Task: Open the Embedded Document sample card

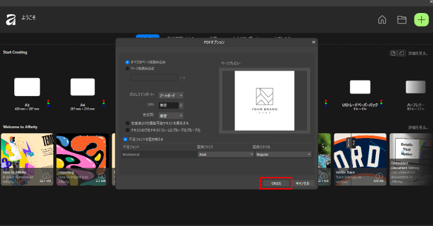Action: (x=411, y=159)
